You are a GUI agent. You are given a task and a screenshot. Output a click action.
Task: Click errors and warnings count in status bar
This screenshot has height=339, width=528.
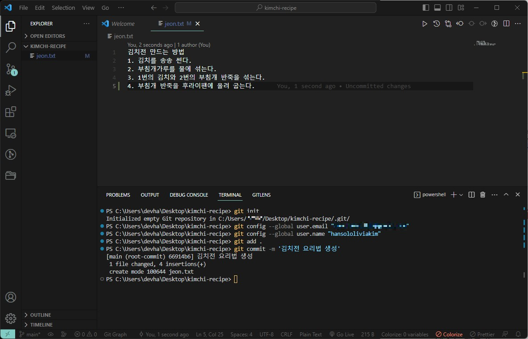tap(86, 334)
